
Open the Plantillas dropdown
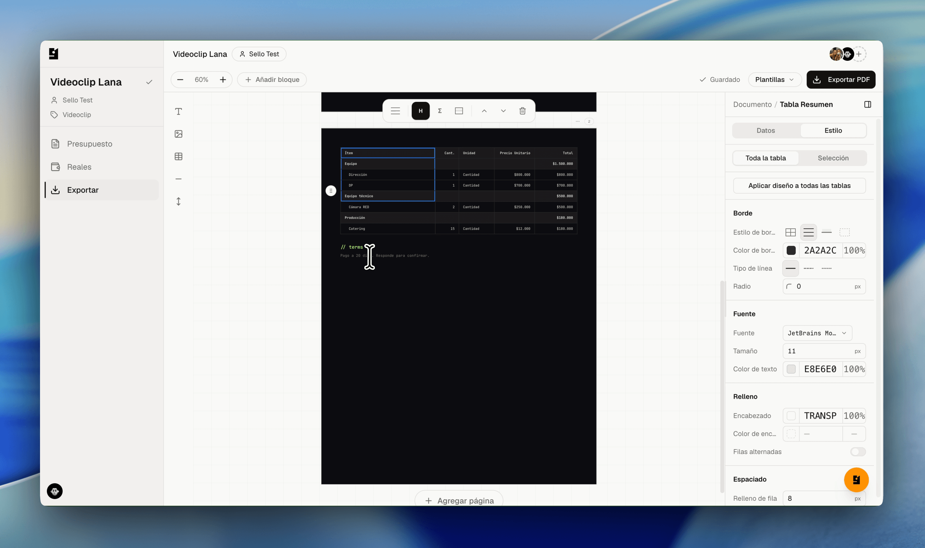coord(775,80)
